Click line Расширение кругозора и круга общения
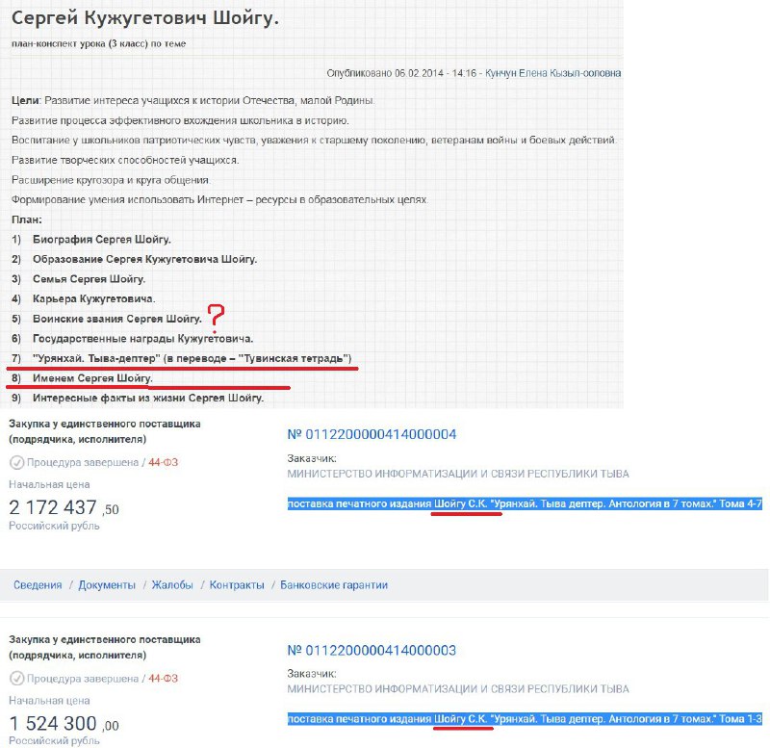The width and height of the screenshot is (770, 748). 111,180
